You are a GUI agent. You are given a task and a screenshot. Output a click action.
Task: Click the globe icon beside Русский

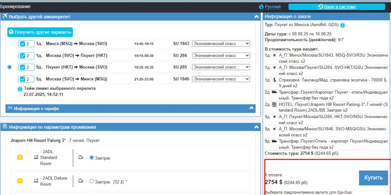click(261, 7)
